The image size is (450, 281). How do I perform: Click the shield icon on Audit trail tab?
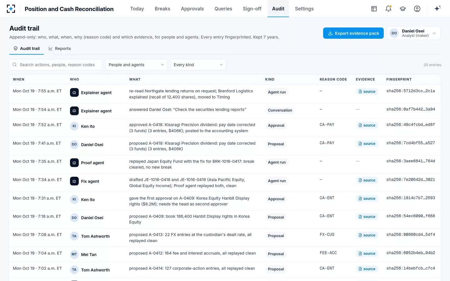16,48
